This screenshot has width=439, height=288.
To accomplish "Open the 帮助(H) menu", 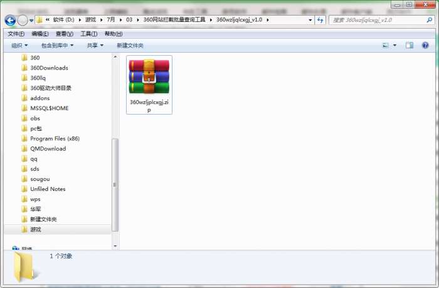I will [x=114, y=34].
